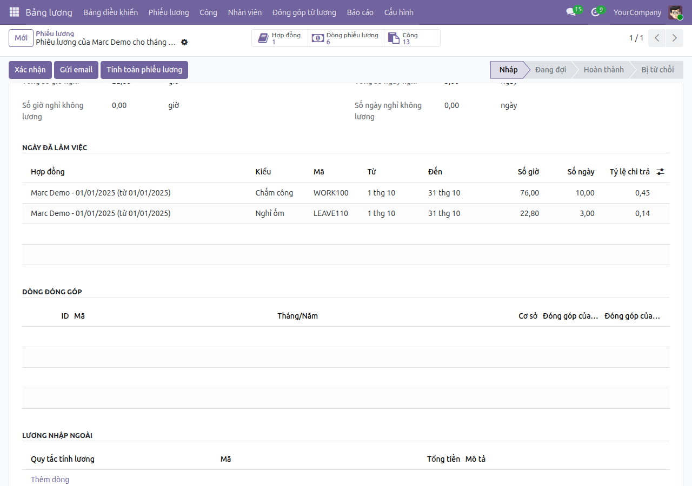The width and height of the screenshot is (692, 486).
Task: Click the user avatar picture
Action: (x=675, y=12)
